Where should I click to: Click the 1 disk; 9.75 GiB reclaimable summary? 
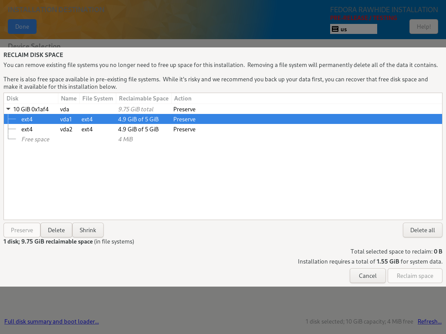point(69,241)
